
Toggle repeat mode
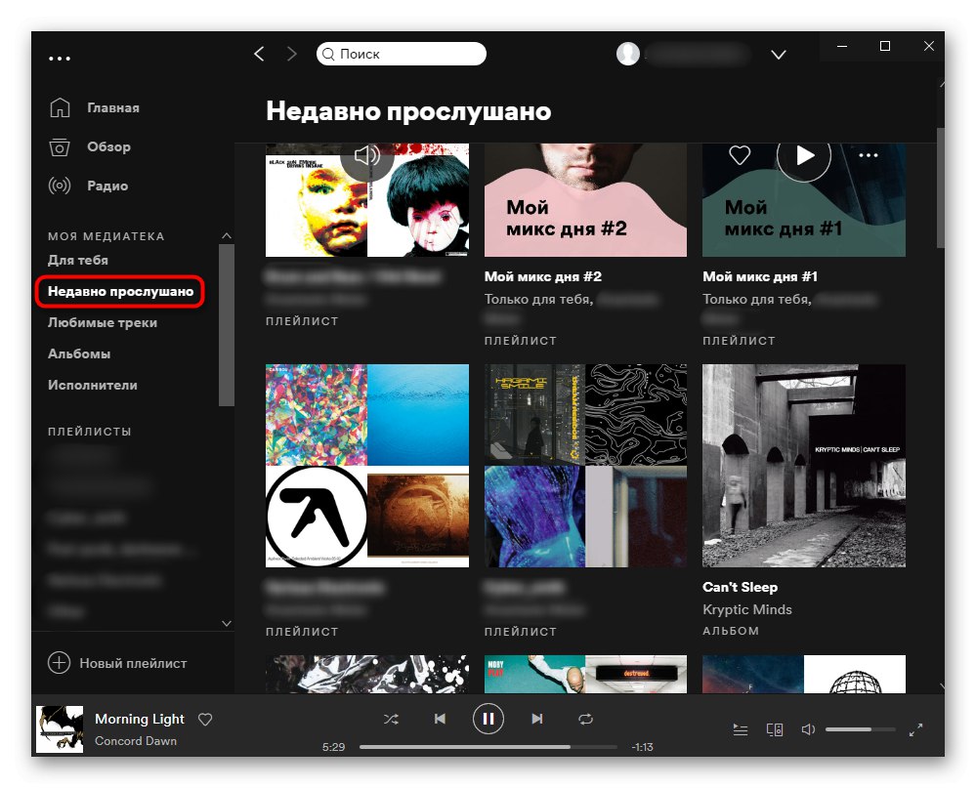point(585,719)
